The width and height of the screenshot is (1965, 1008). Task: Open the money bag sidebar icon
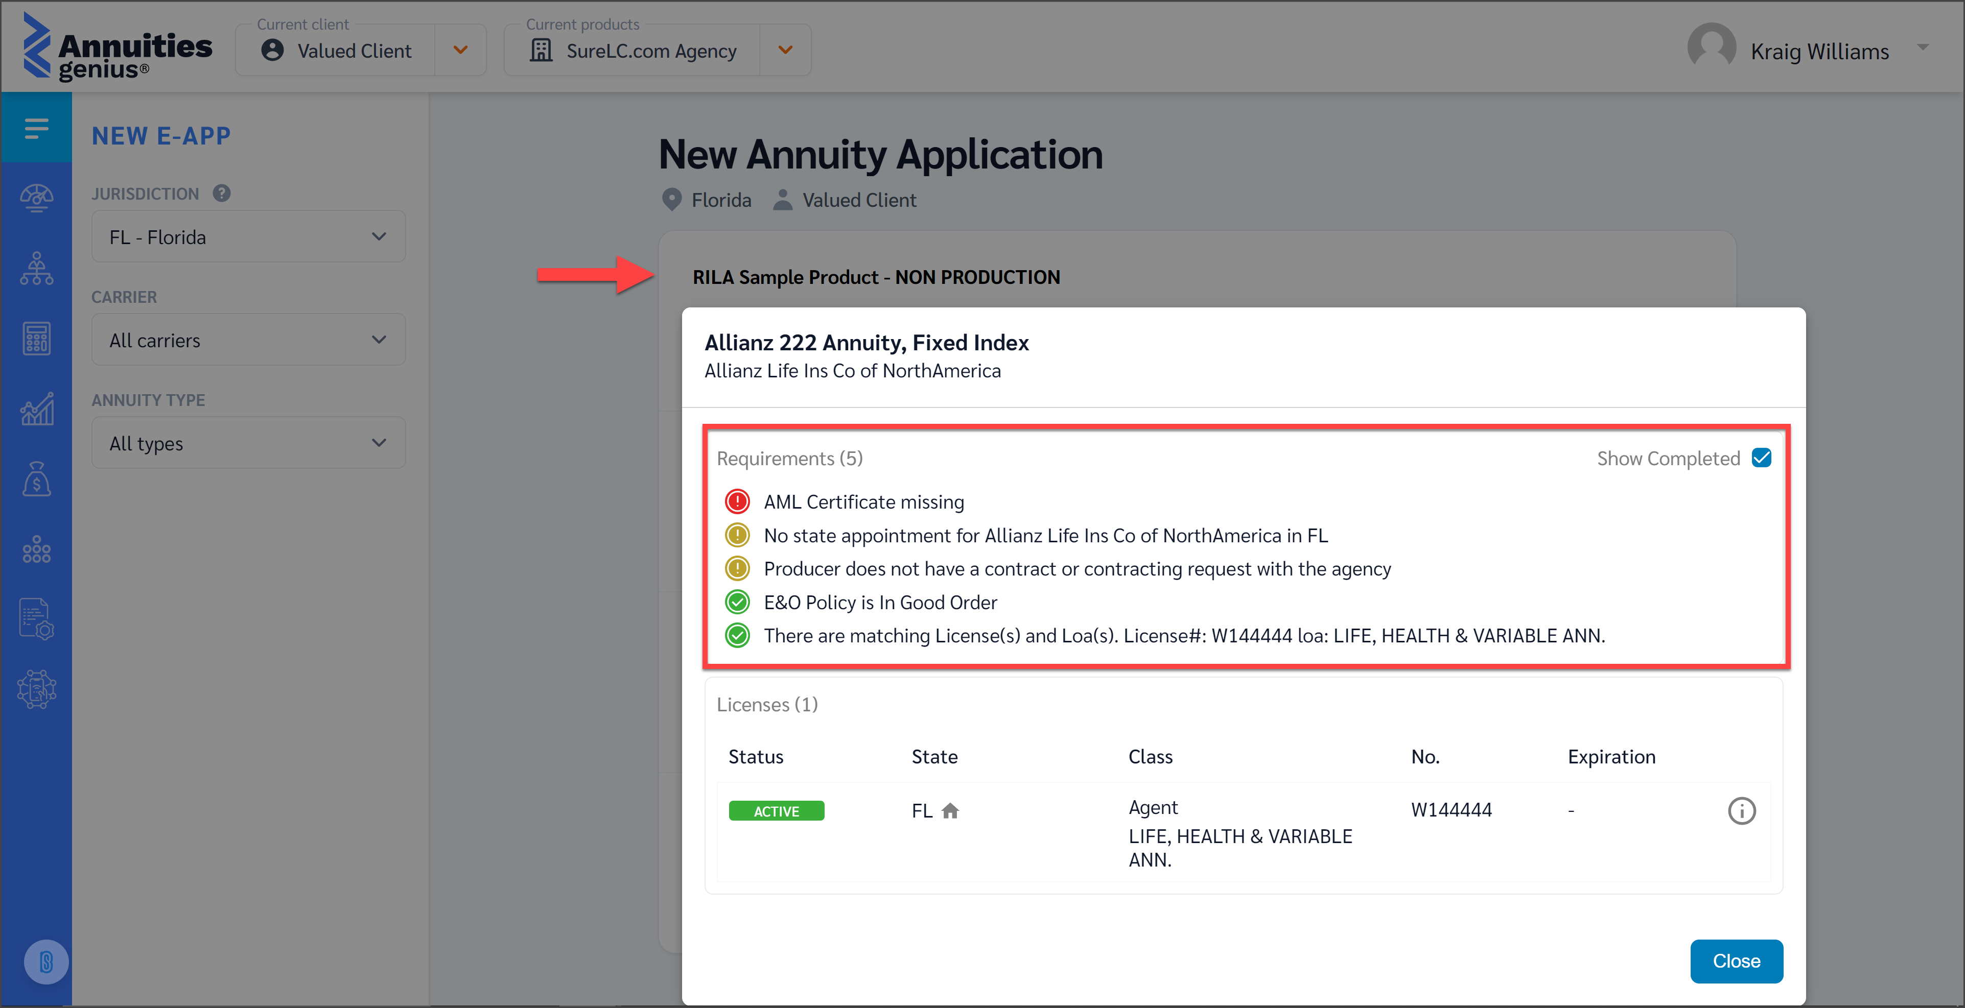pos(37,479)
